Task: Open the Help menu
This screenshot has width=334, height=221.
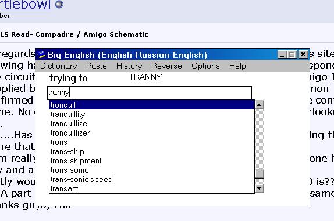Action: 237,66
